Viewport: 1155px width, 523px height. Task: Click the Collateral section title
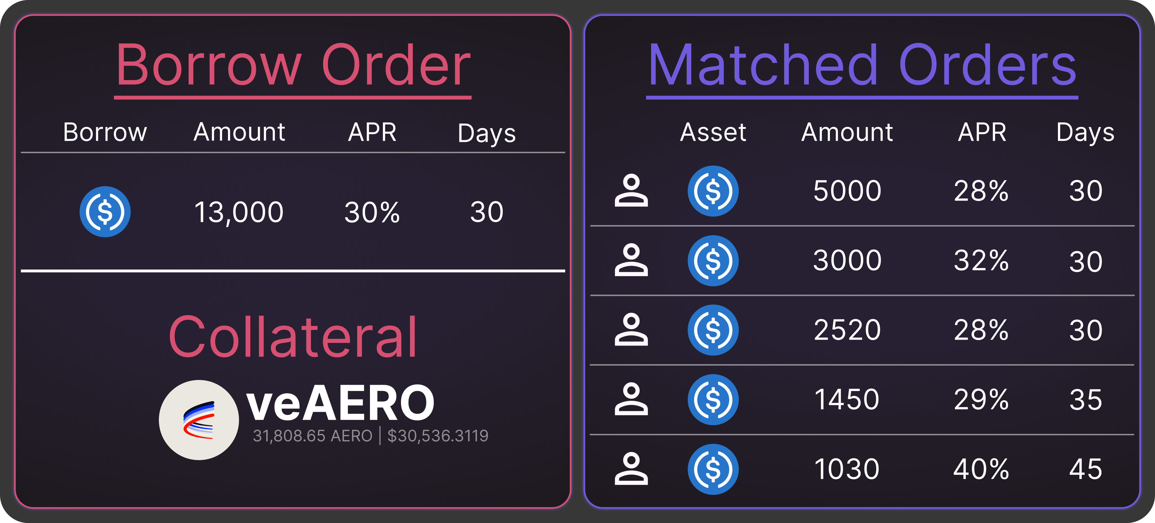click(293, 337)
